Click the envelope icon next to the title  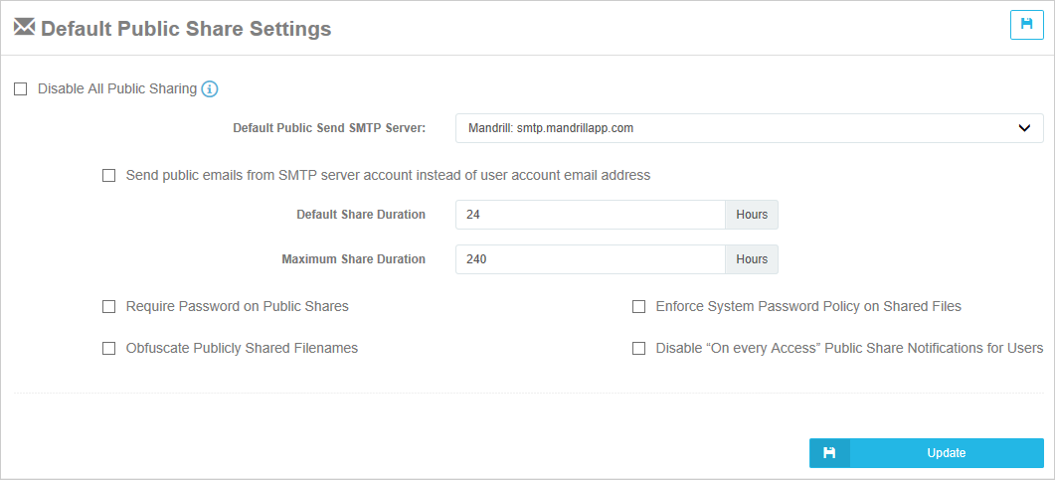(24, 28)
